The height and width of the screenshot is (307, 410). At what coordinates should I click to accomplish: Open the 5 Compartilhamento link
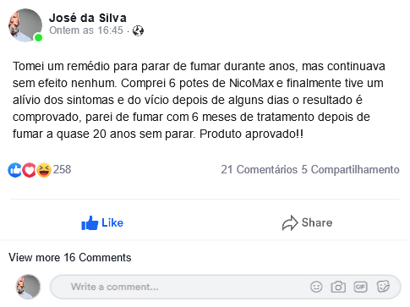coord(350,170)
